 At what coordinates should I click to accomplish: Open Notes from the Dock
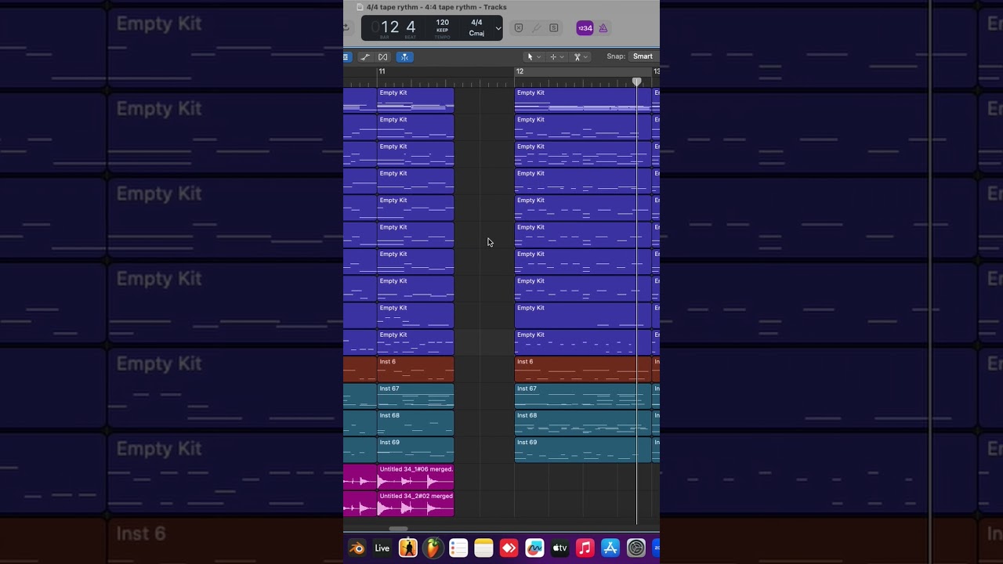coord(483,548)
